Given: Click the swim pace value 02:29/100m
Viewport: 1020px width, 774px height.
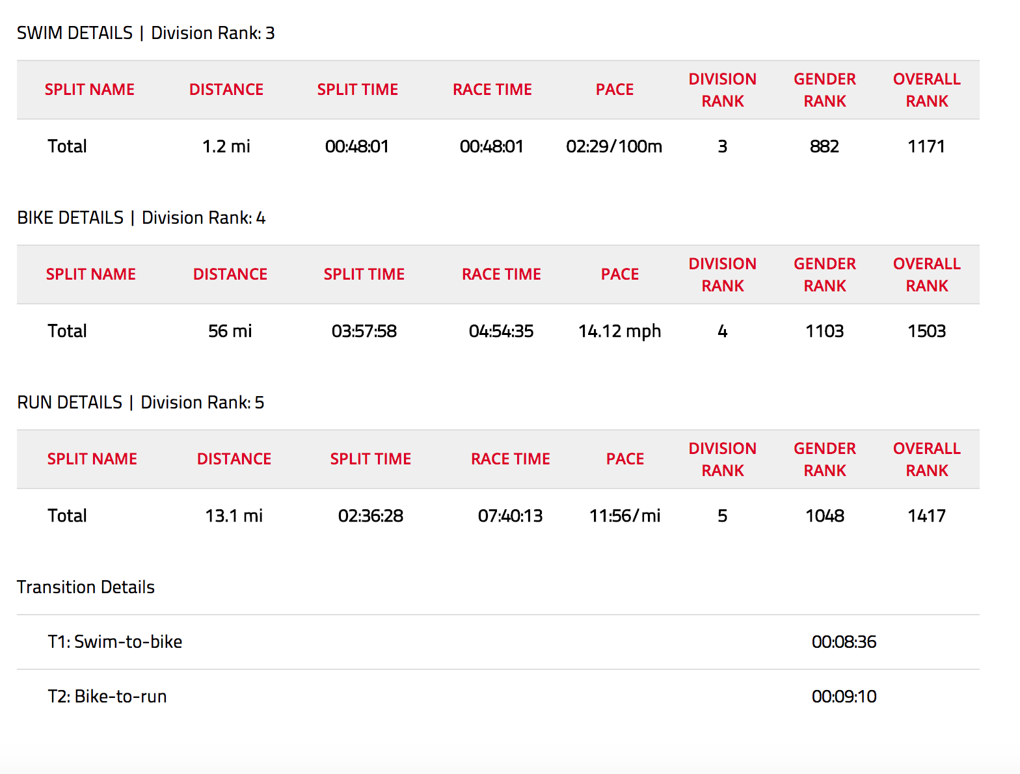Looking at the screenshot, I should [x=613, y=146].
